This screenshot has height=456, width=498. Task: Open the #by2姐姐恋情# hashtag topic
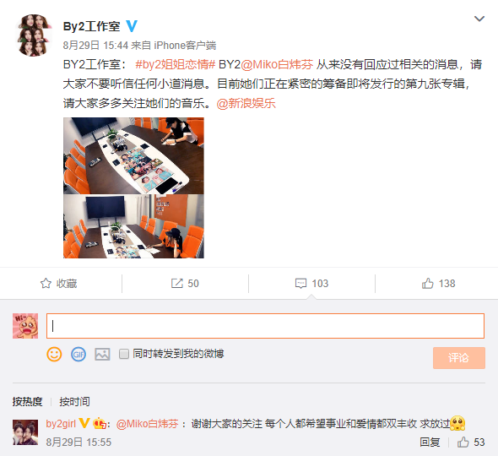point(176,64)
